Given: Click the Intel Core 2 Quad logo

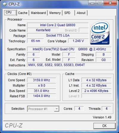Looking at the screenshot, I should pyautogui.click(x=100, y=33).
